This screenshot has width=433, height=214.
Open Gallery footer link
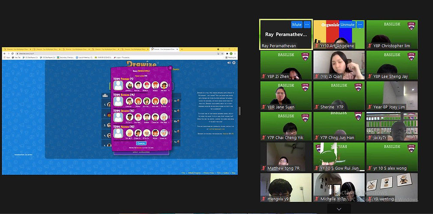coord(226,173)
